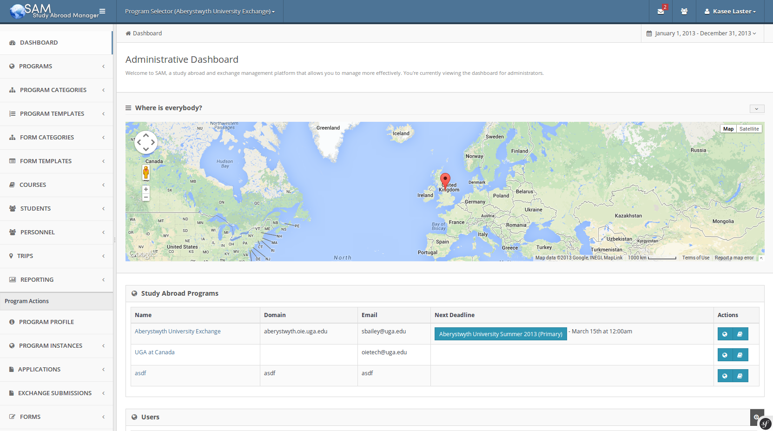Click the calendar icon by date range
Image resolution: width=773 pixels, height=431 pixels.
tap(649, 33)
